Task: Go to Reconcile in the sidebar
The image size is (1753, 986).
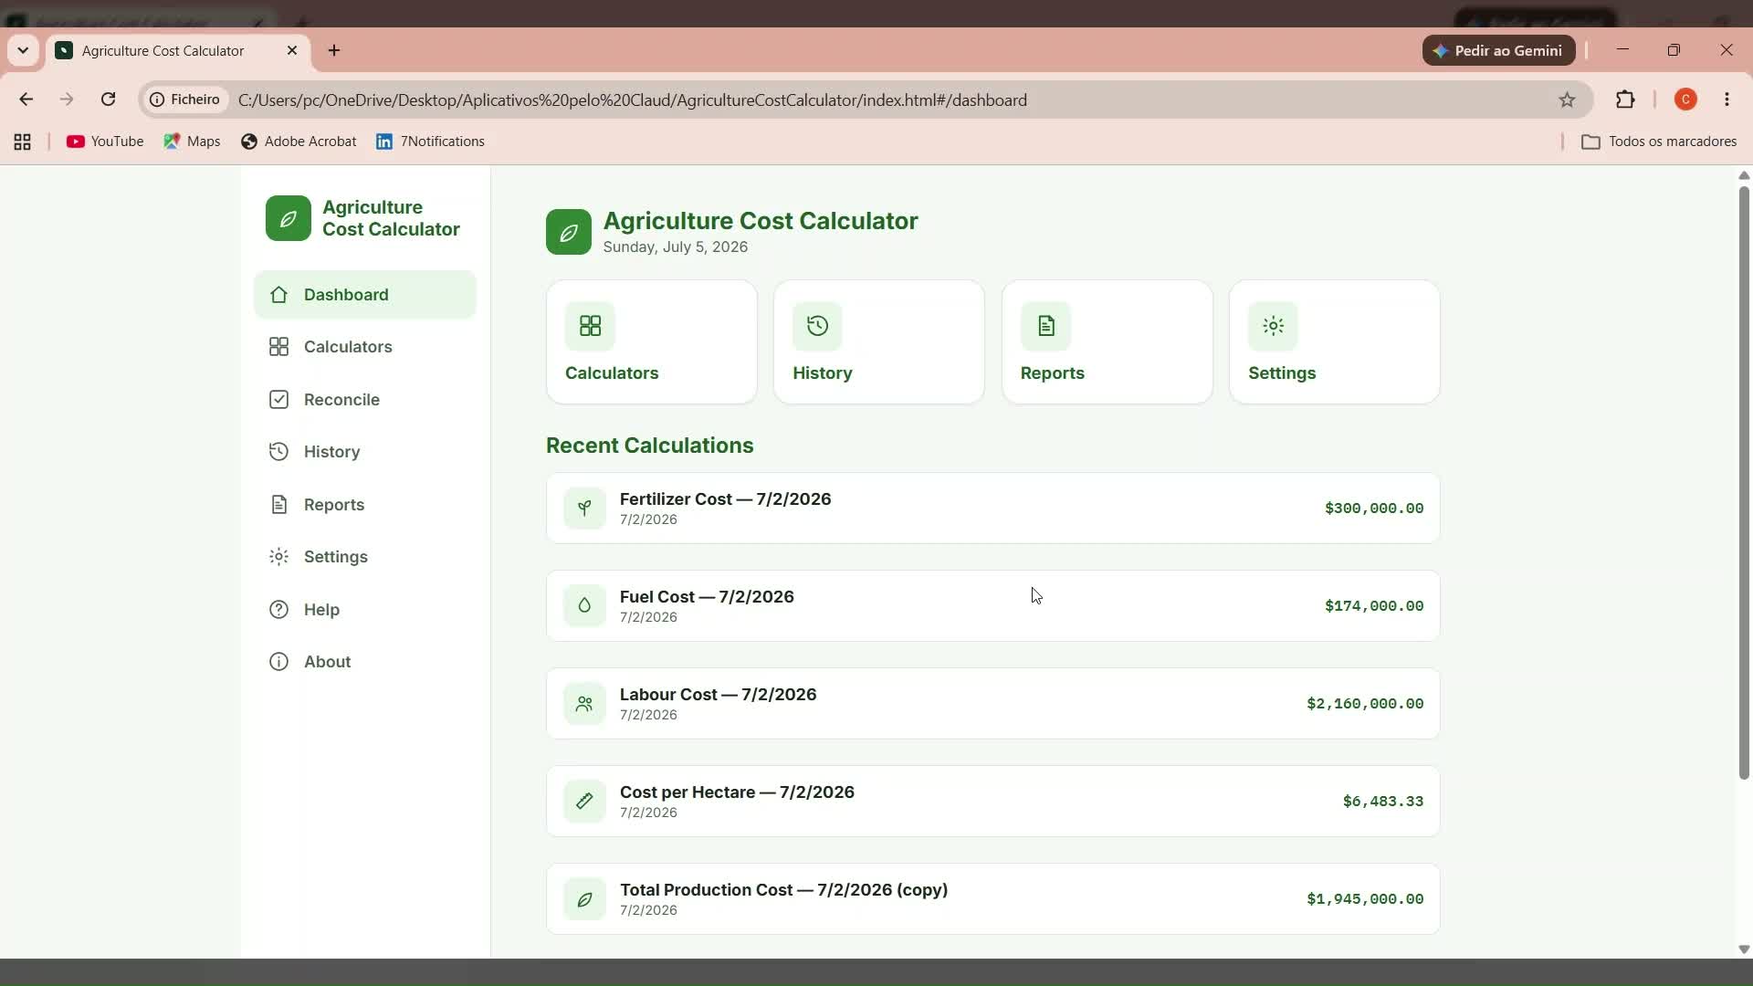Action: (x=364, y=400)
